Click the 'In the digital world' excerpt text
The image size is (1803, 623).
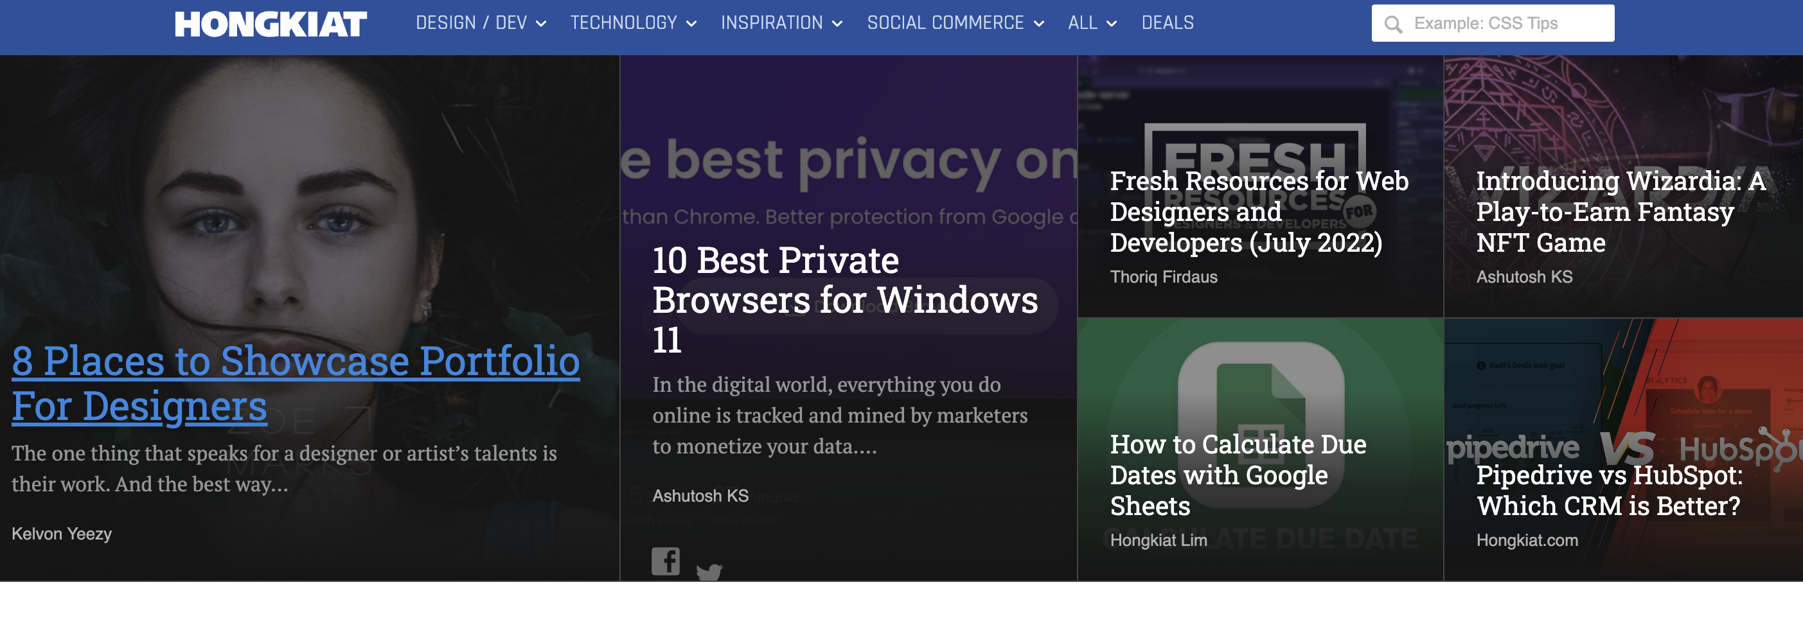[x=840, y=415]
